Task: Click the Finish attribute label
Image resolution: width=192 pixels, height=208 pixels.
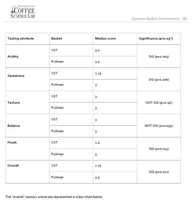Action: [12, 143]
